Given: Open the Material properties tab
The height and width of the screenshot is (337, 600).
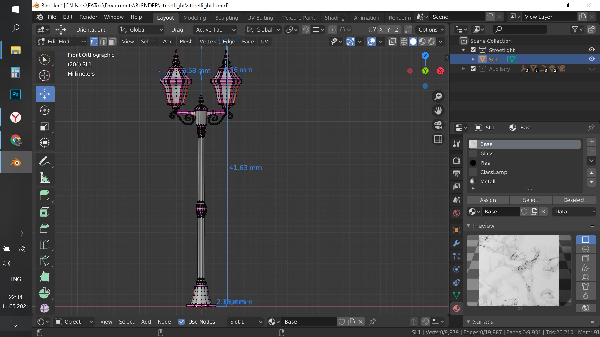Looking at the screenshot, I should click(x=457, y=309).
